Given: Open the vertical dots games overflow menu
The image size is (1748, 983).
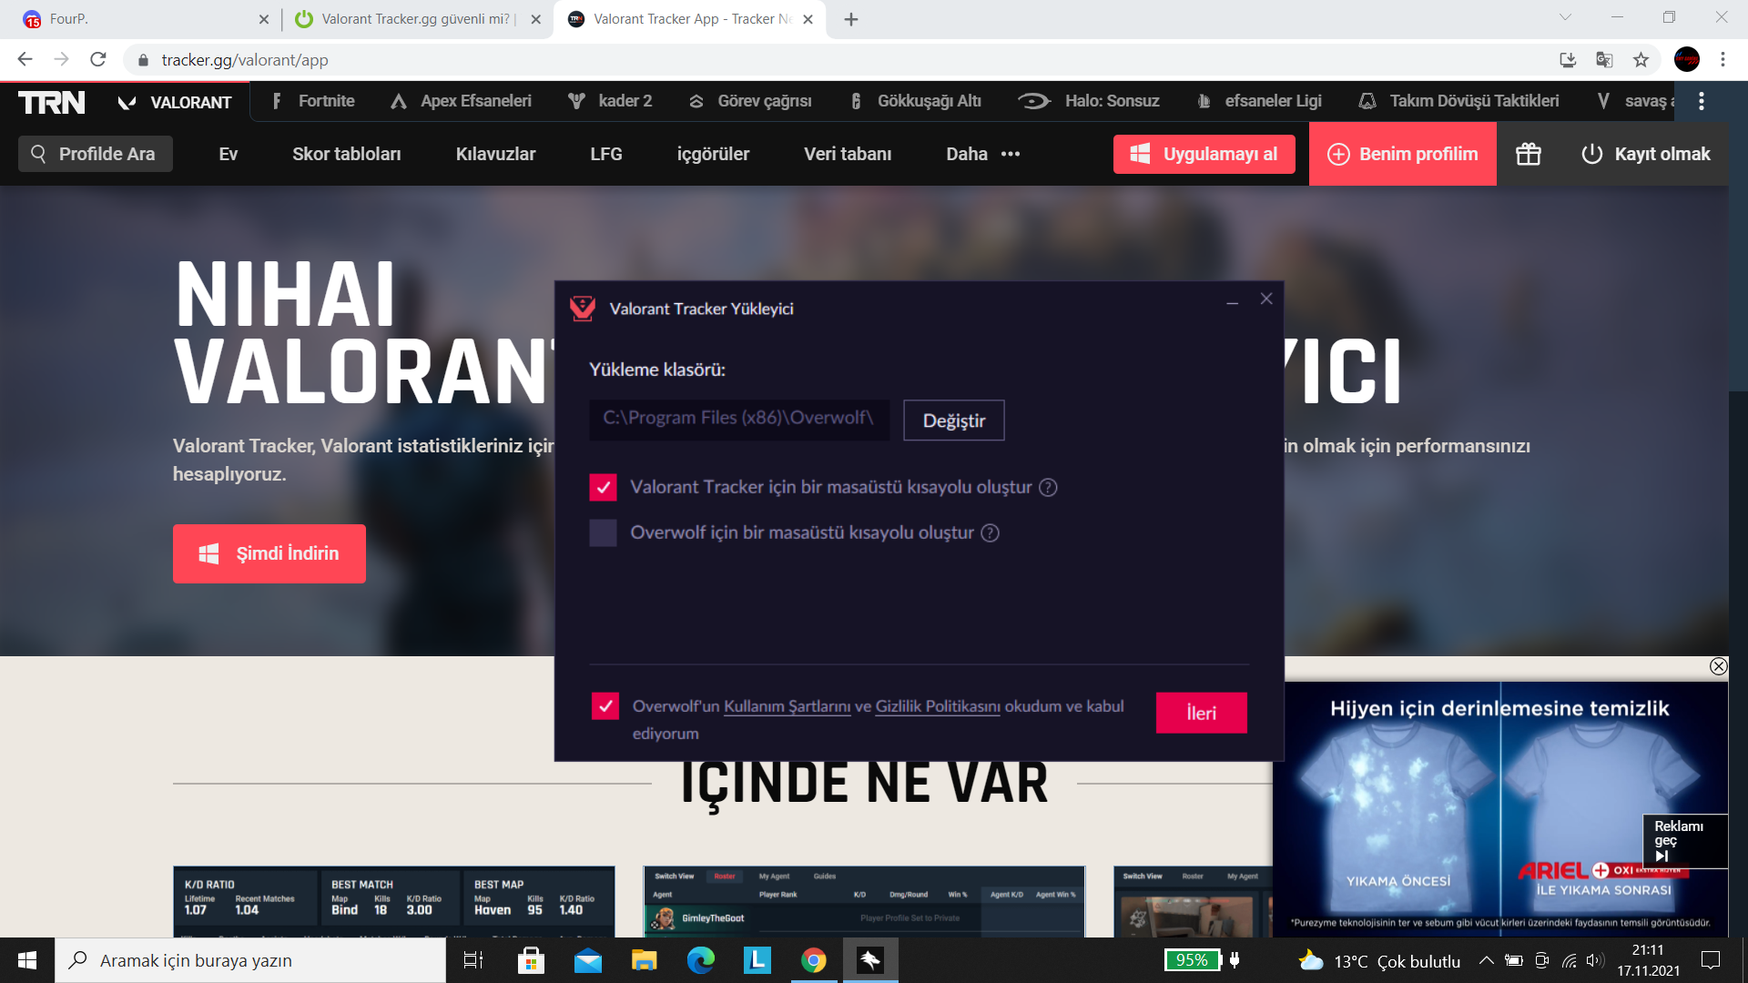Looking at the screenshot, I should pyautogui.click(x=1701, y=102).
